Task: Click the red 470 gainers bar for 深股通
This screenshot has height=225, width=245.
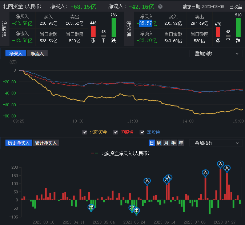Action: (x=218, y=32)
